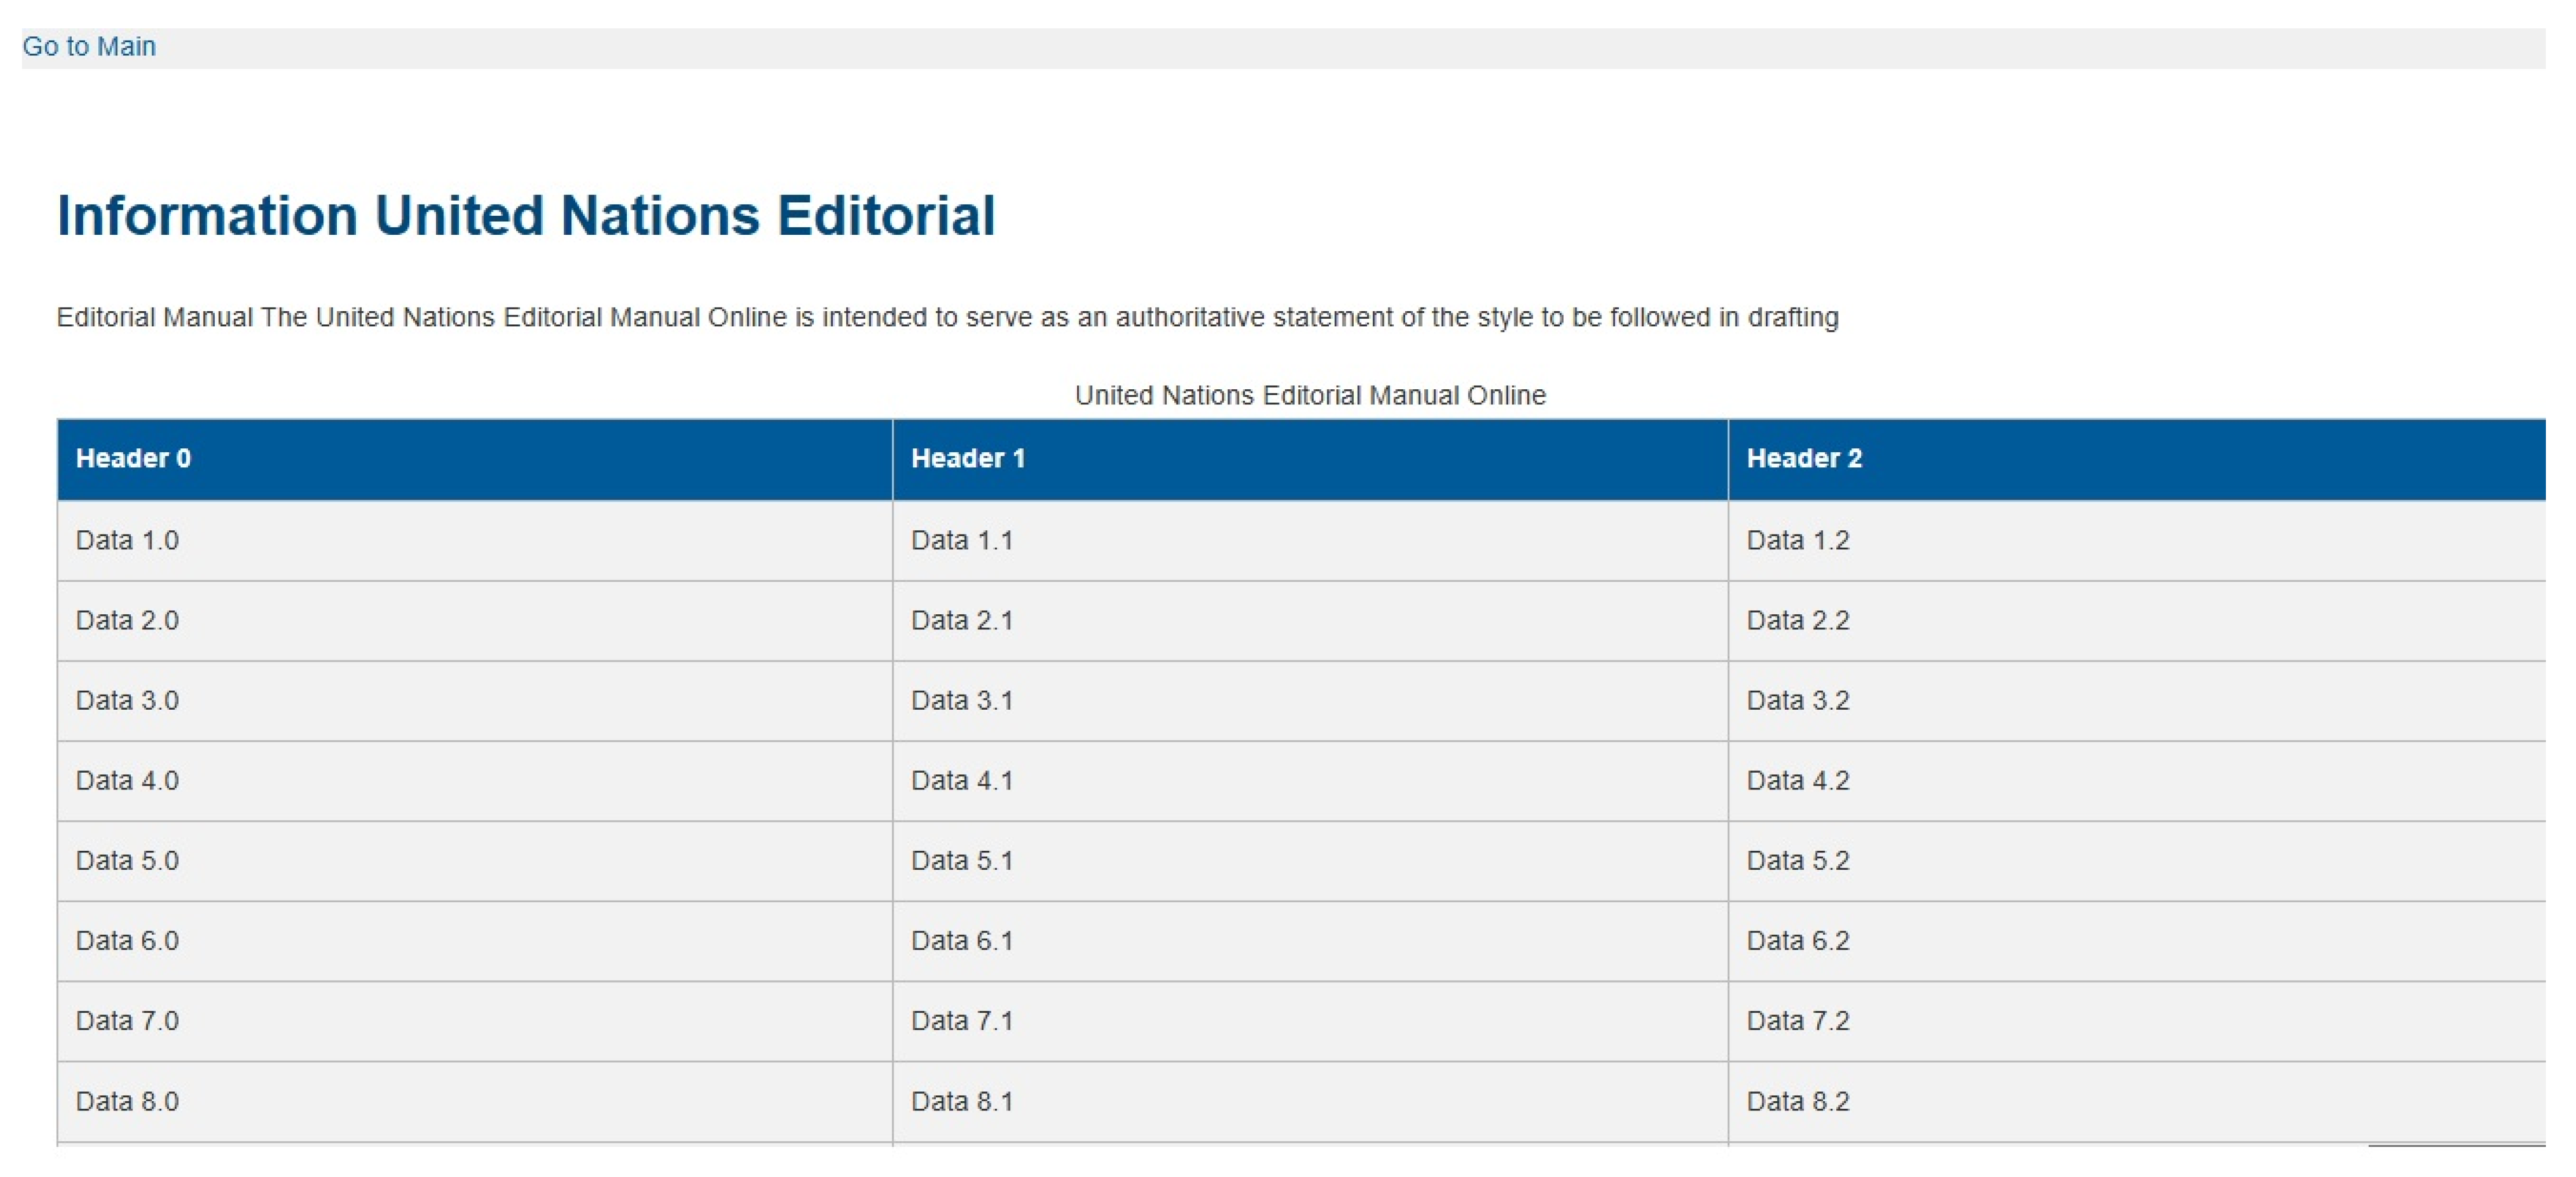Viewport: 2576px width, 1177px height.
Task: Select the Data 8.1 cell
Action: click(1311, 1102)
